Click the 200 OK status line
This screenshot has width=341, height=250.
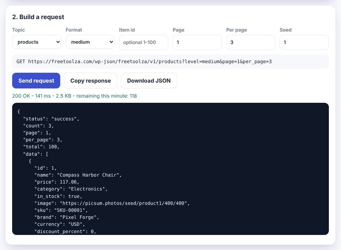(x=74, y=96)
